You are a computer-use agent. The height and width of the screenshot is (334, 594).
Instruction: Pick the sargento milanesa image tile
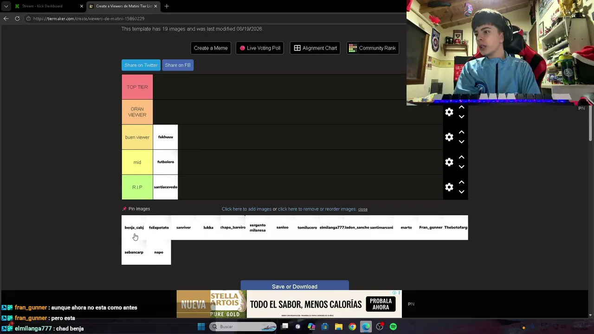pos(258,228)
